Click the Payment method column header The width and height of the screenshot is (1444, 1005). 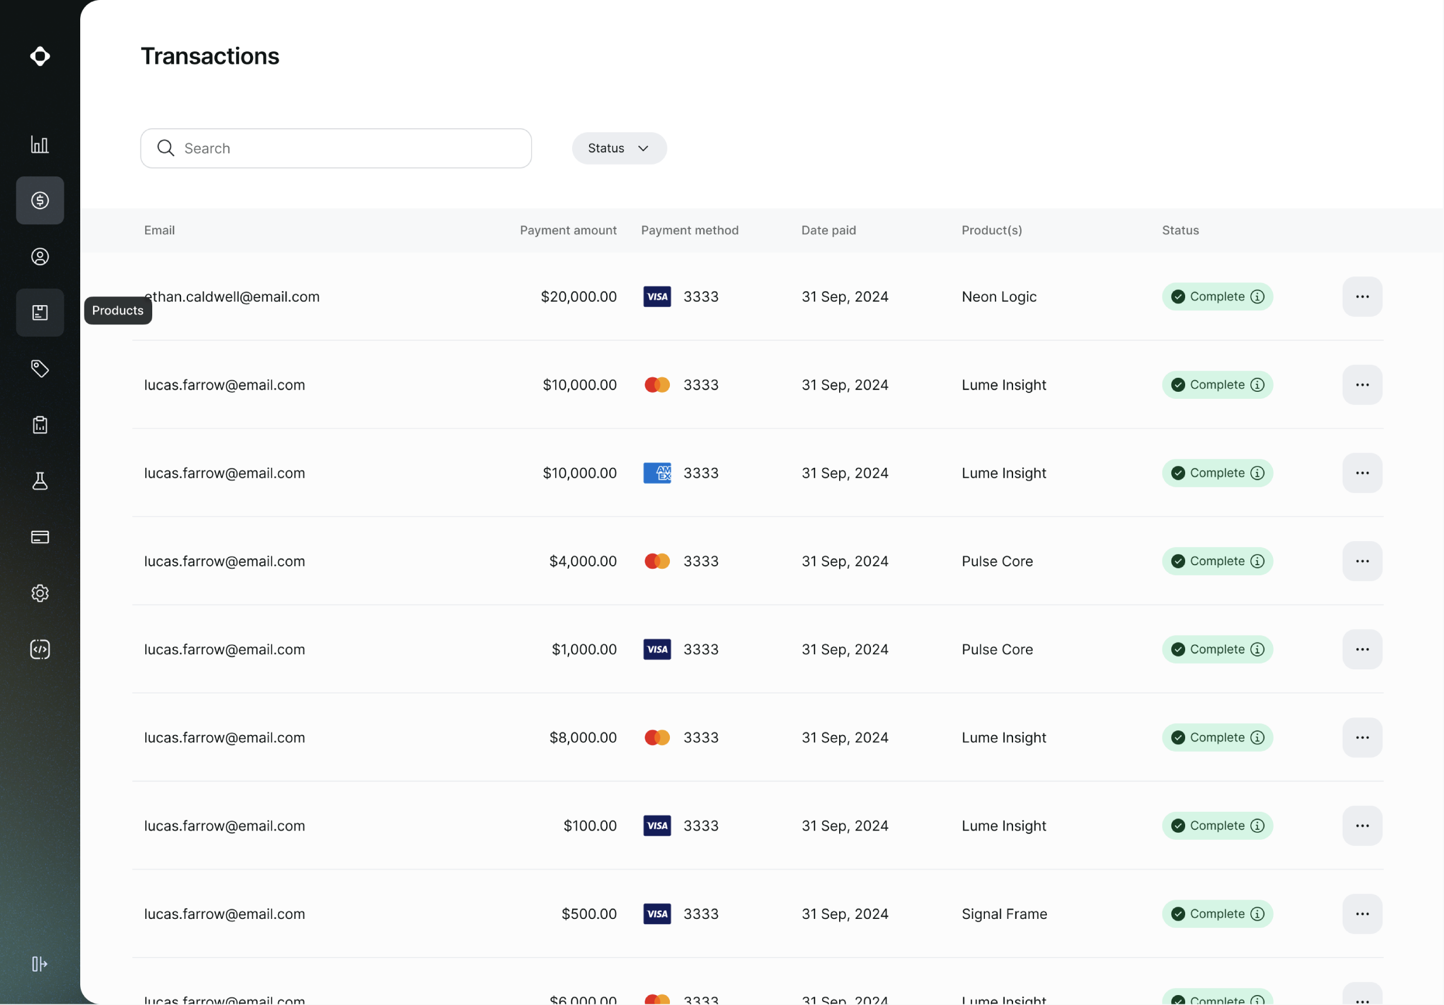pyautogui.click(x=690, y=230)
